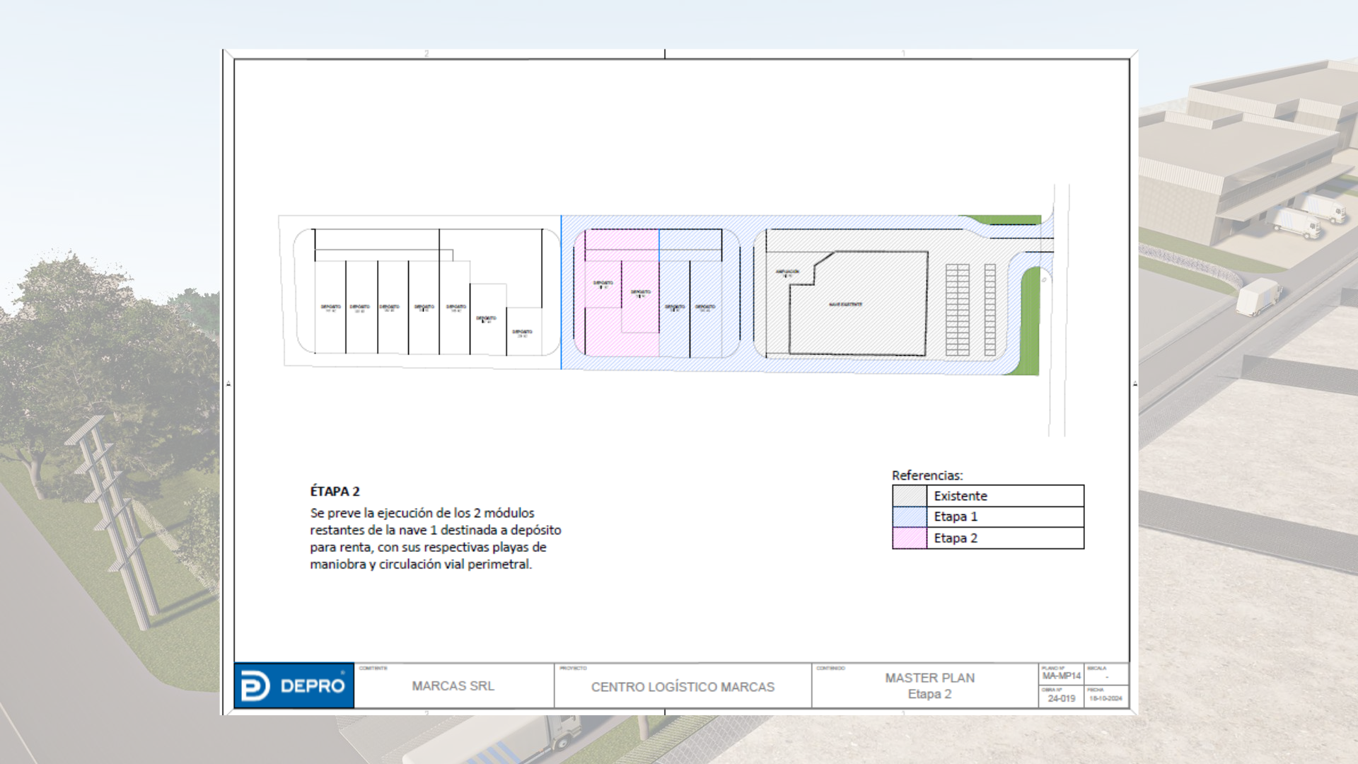1358x764 pixels.
Task: Click the work number '24-019'
Action: click(1061, 698)
